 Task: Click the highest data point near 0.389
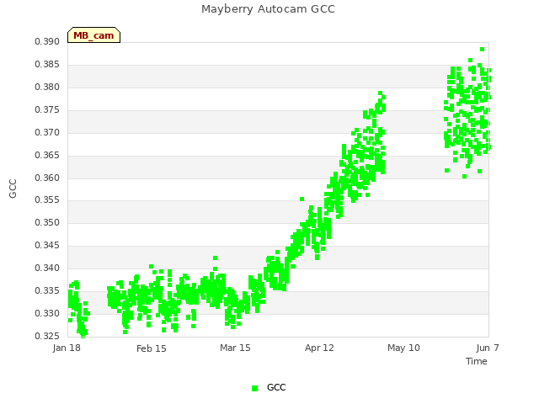[483, 49]
